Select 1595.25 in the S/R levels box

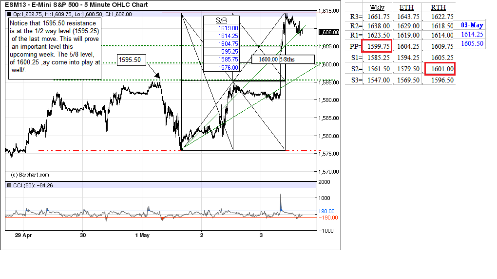[228, 52]
